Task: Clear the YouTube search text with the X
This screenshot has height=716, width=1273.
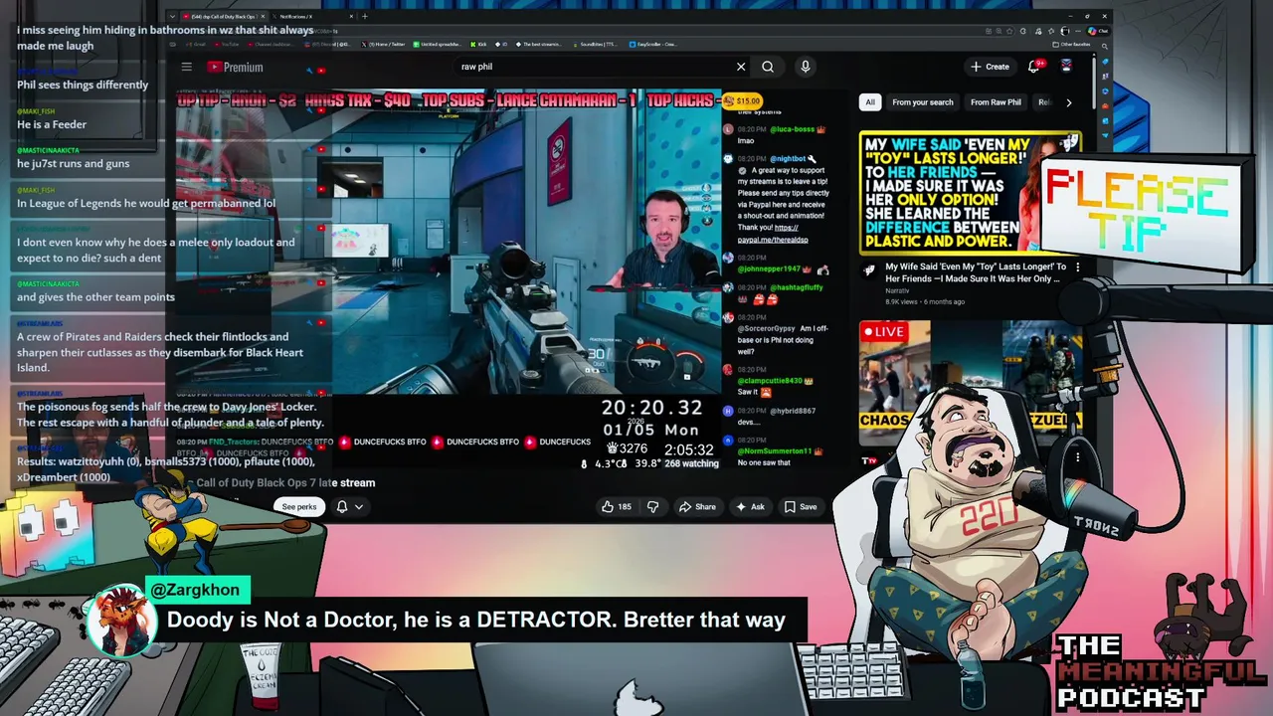Action: [x=741, y=67]
